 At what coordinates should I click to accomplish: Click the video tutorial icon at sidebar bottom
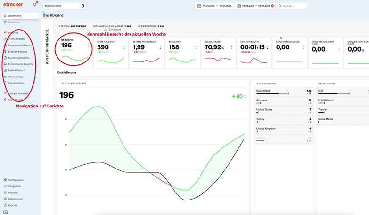coord(5,212)
